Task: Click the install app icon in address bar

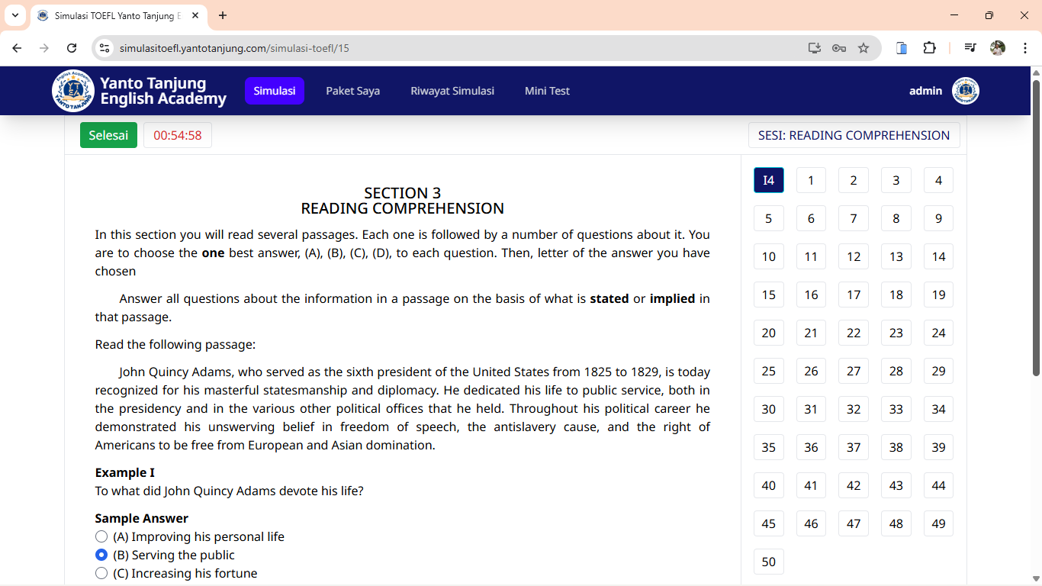Action: (x=815, y=48)
